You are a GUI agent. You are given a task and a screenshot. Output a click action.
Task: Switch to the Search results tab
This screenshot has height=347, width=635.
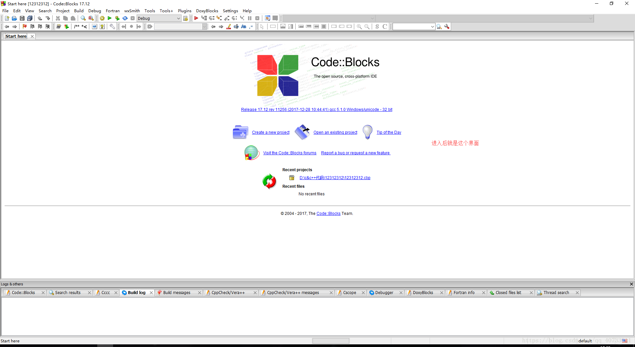67,293
